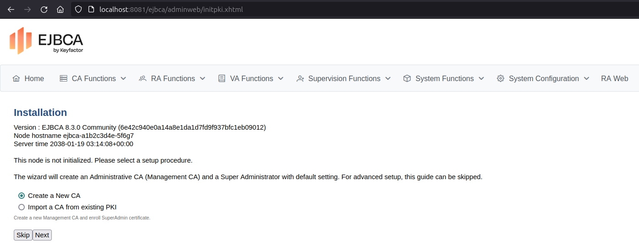Image resolution: width=639 pixels, height=252 pixels.
Task: Select the Create a New CA option
Action: coord(22,196)
